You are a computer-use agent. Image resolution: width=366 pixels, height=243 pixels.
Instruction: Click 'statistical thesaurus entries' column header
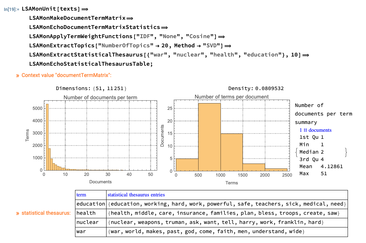136,195
